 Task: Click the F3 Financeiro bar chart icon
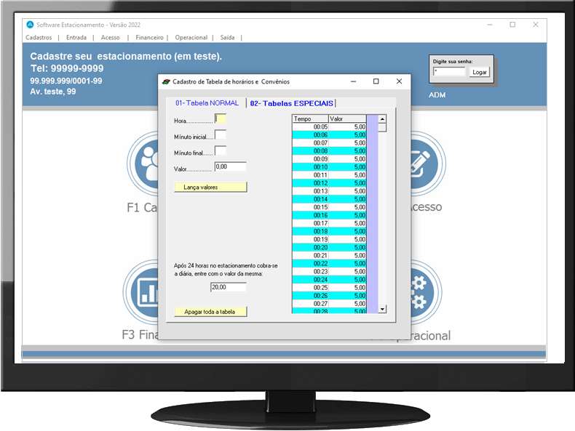click(x=141, y=291)
